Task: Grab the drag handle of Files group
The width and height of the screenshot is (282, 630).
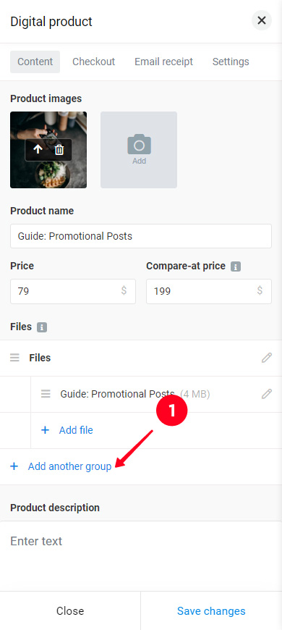Action: 15,358
